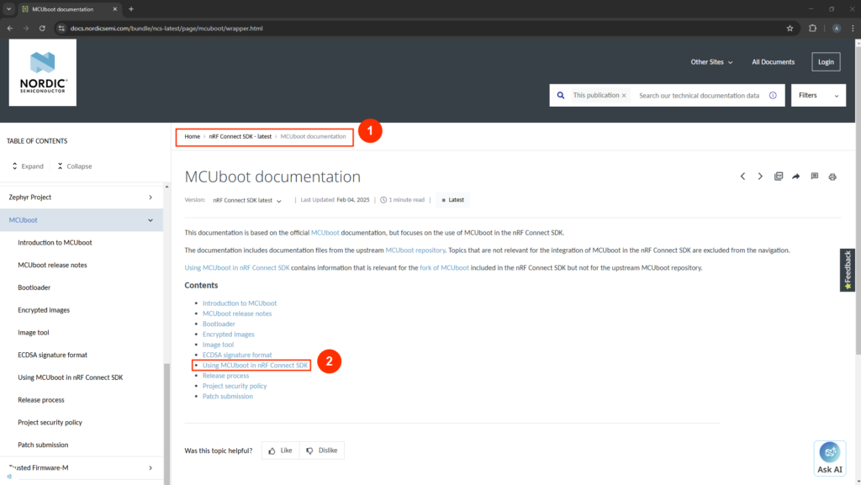Click the sidebar vertical scrollbar
Screen dimensions: 861x485
pos(167,423)
